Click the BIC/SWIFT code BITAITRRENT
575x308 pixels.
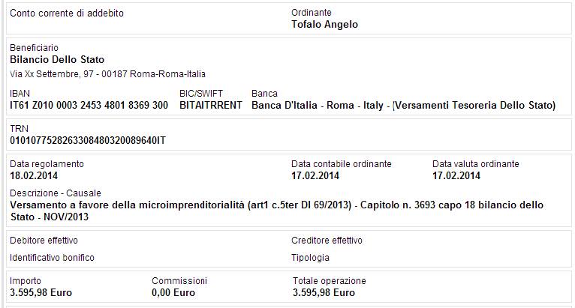point(211,106)
